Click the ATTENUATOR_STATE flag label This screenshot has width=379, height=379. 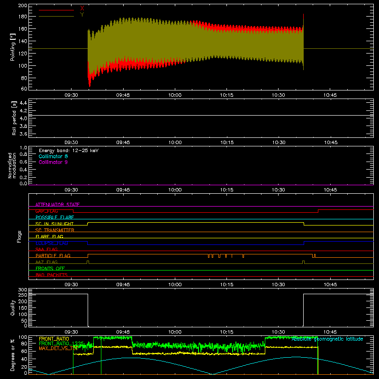pos(57,205)
